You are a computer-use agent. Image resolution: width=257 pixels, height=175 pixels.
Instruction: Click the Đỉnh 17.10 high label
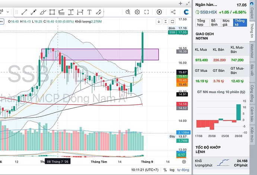[x=178, y=28]
